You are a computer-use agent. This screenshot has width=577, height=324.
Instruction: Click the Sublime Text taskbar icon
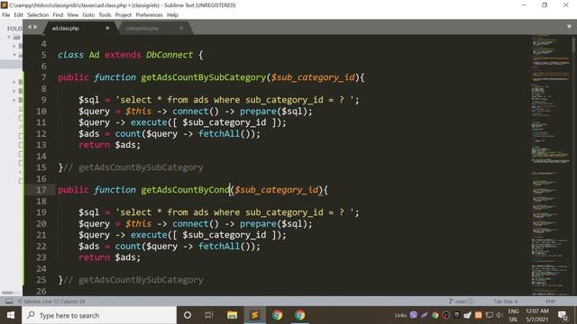pyautogui.click(x=254, y=315)
